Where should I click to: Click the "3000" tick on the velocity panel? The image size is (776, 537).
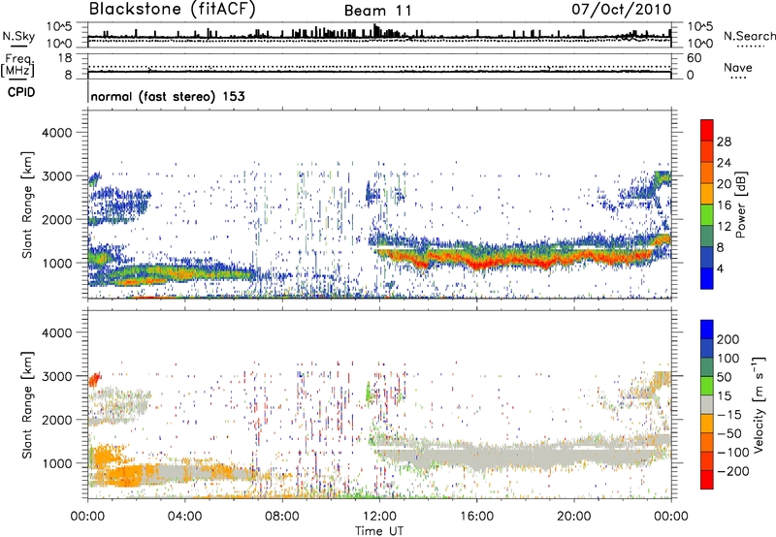pyautogui.click(x=56, y=376)
